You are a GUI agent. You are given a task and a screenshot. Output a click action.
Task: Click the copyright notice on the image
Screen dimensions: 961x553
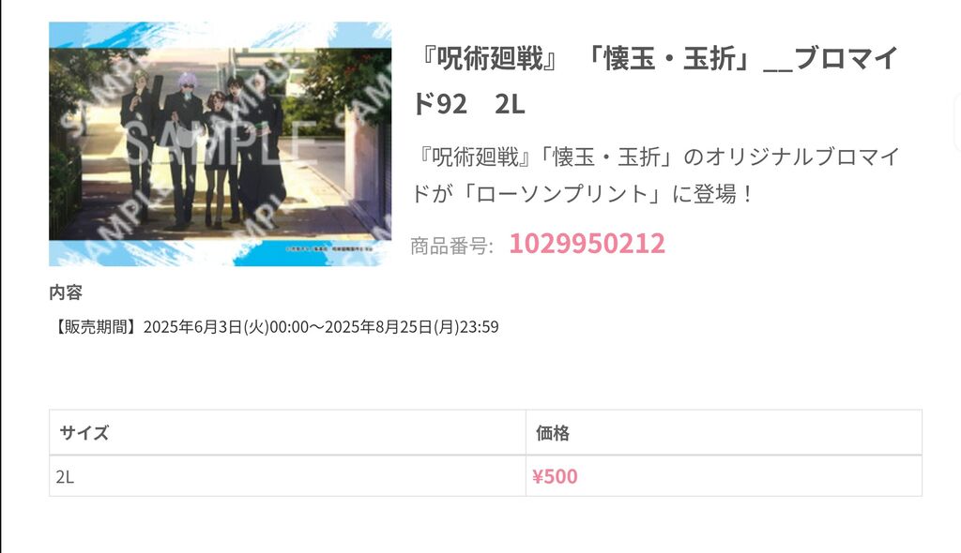tap(330, 249)
